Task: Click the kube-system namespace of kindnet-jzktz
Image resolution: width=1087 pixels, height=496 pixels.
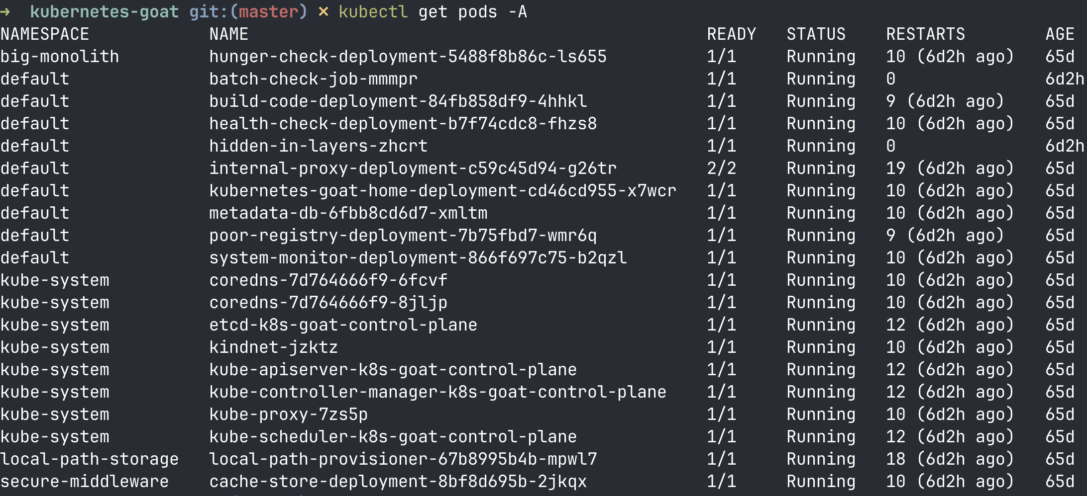Action: (x=55, y=347)
